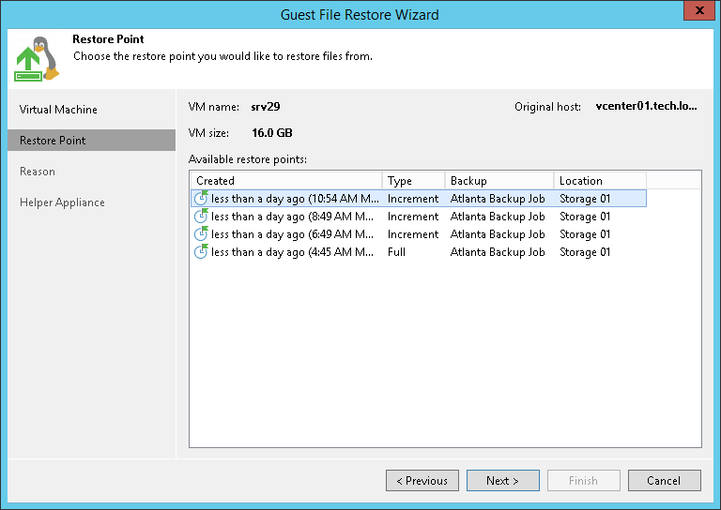The width and height of the screenshot is (721, 510).
Task: Click the 8:49 AM restore point clock icon
Action: [201, 217]
